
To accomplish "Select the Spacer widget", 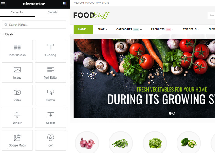I will [51, 118].
